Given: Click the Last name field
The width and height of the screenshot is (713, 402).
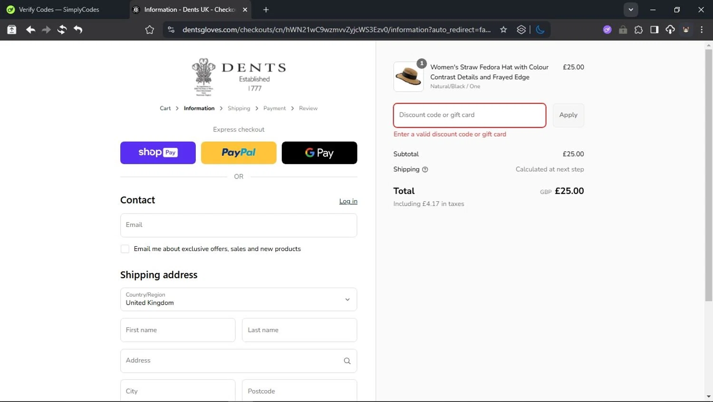Looking at the screenshot, I should tap(299, 330).
